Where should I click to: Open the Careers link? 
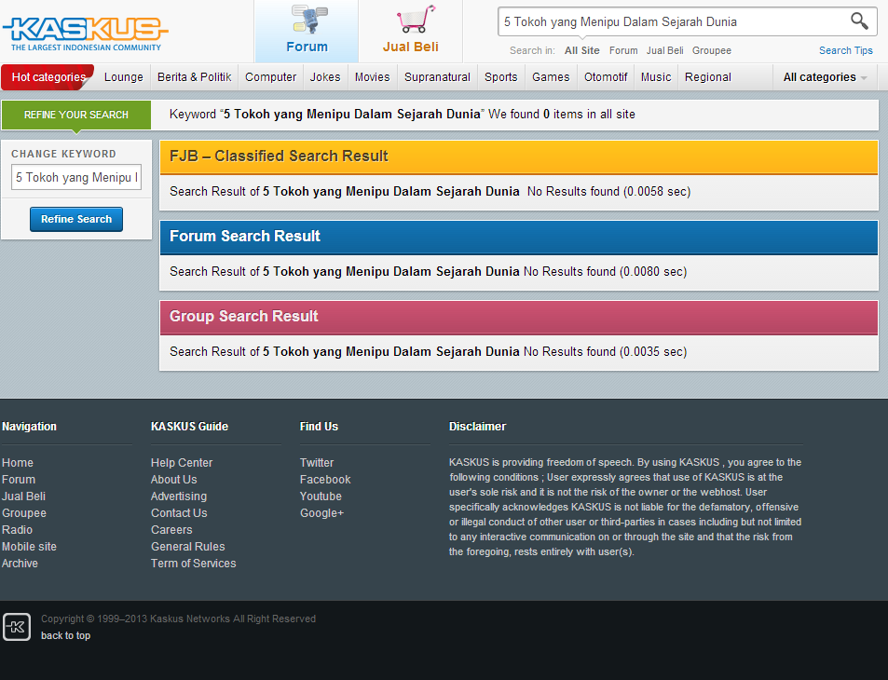click(171, 530)
